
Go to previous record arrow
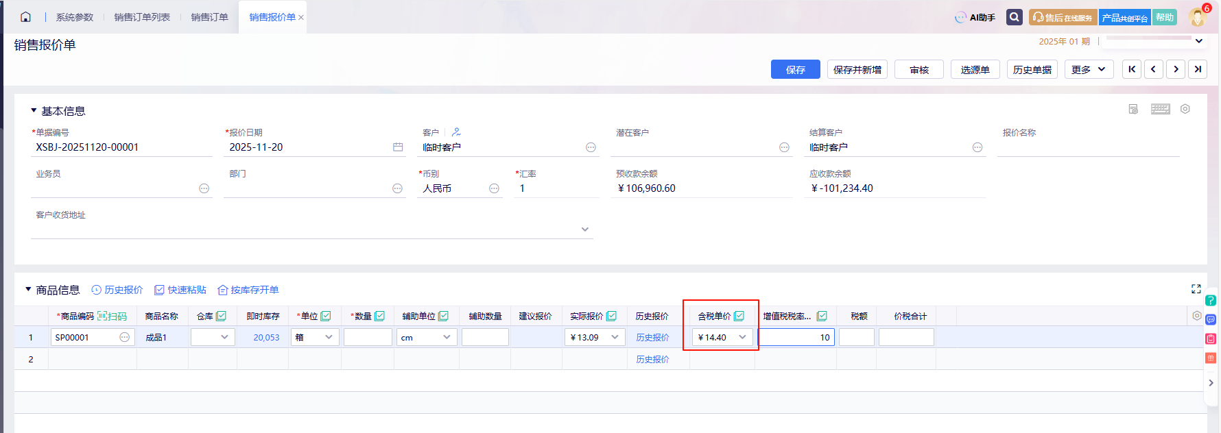click(x=1154, y=69)
